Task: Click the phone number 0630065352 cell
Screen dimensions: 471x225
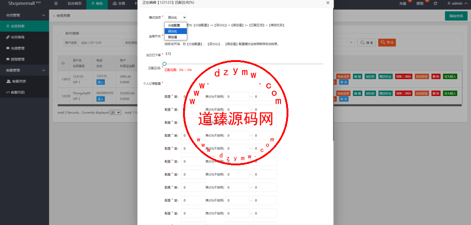Action: click(x=105, y=93)
